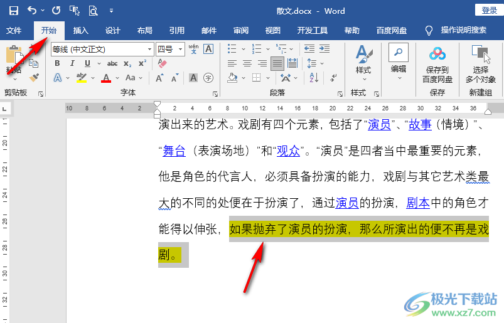Align text left

(232, 63)
